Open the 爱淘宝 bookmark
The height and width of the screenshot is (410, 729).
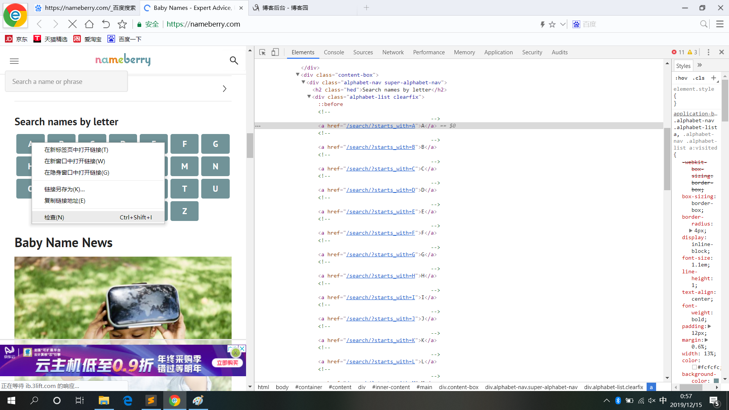tap(87, 39)
